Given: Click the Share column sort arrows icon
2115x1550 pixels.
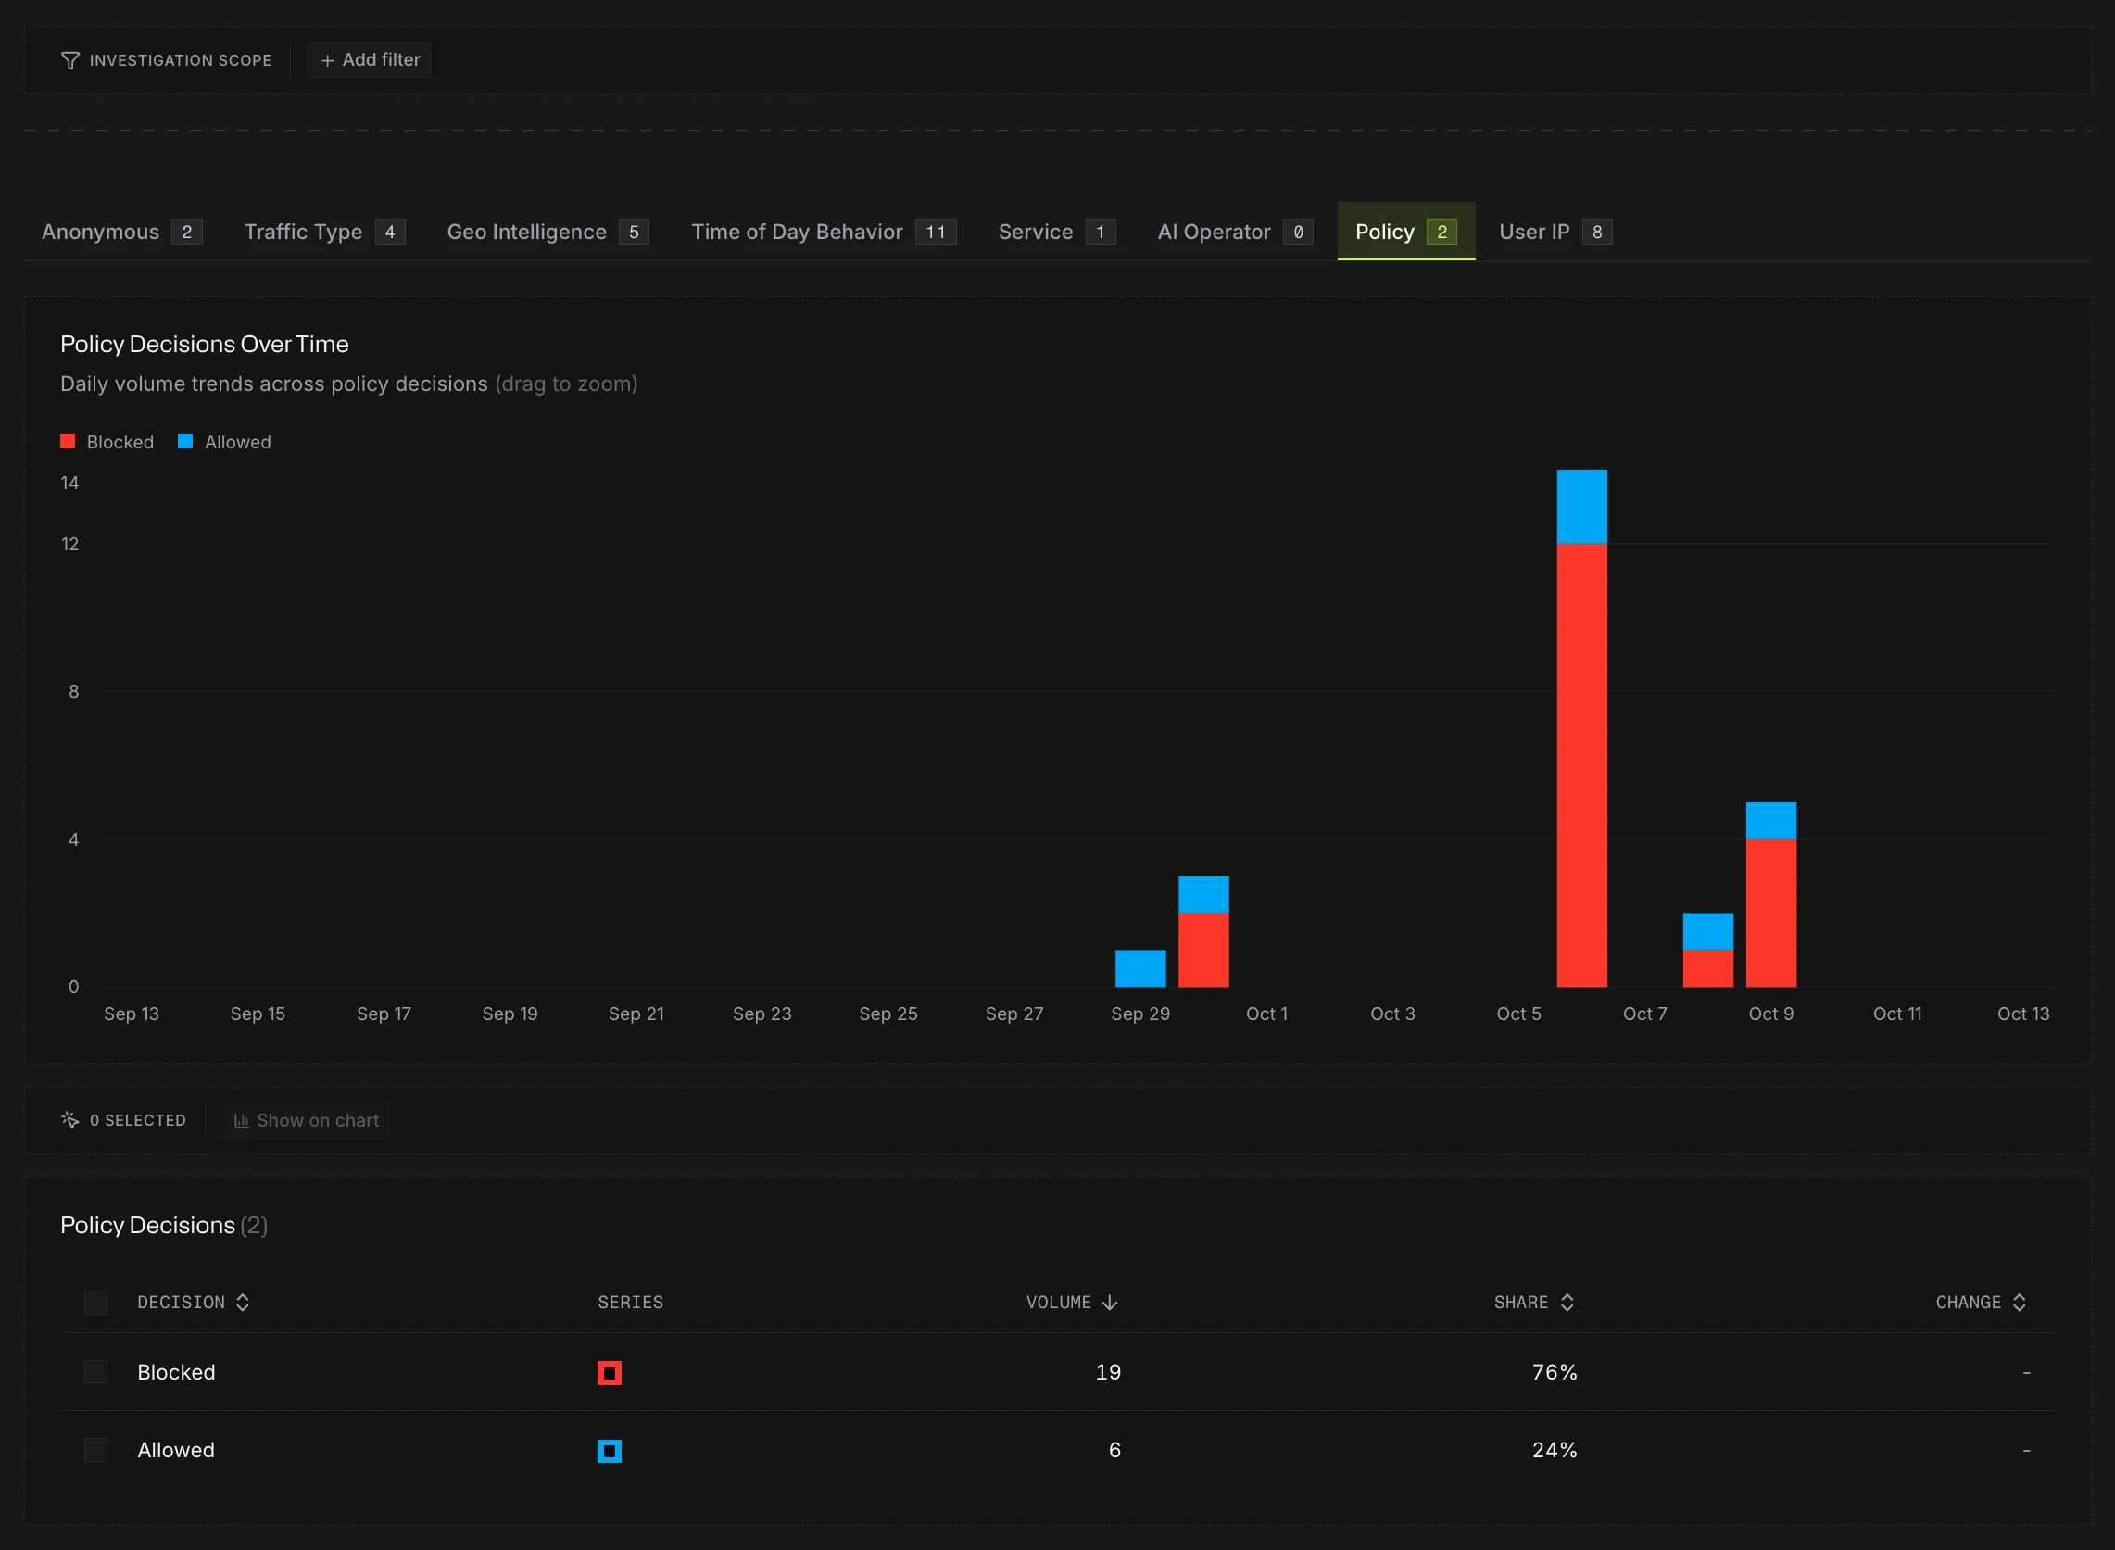Looking at the screenshot, I should click(1567, 1303).
